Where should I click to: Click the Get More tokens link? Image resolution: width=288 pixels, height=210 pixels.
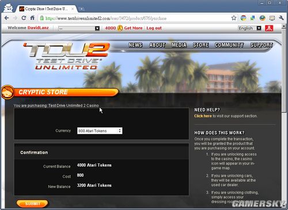tap(133, 28)
